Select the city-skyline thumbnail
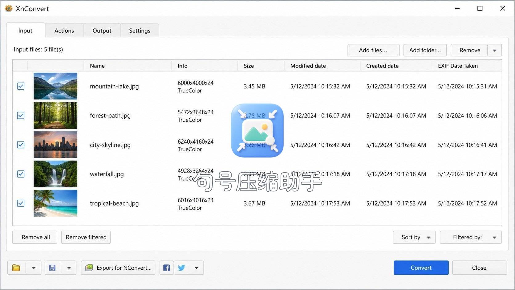The height and width of the screenshot is (290, 515). (x=55, y=145)
